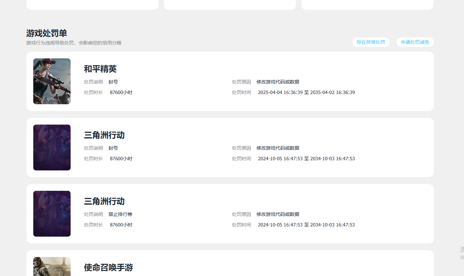Click the 2025-04-04 16:36:39 penalty time range

point(307,92)
